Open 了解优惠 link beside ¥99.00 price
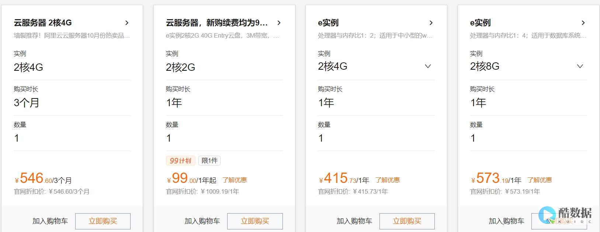Image resolution: width=600 pixels, height=232 pixels. point(235,180)
